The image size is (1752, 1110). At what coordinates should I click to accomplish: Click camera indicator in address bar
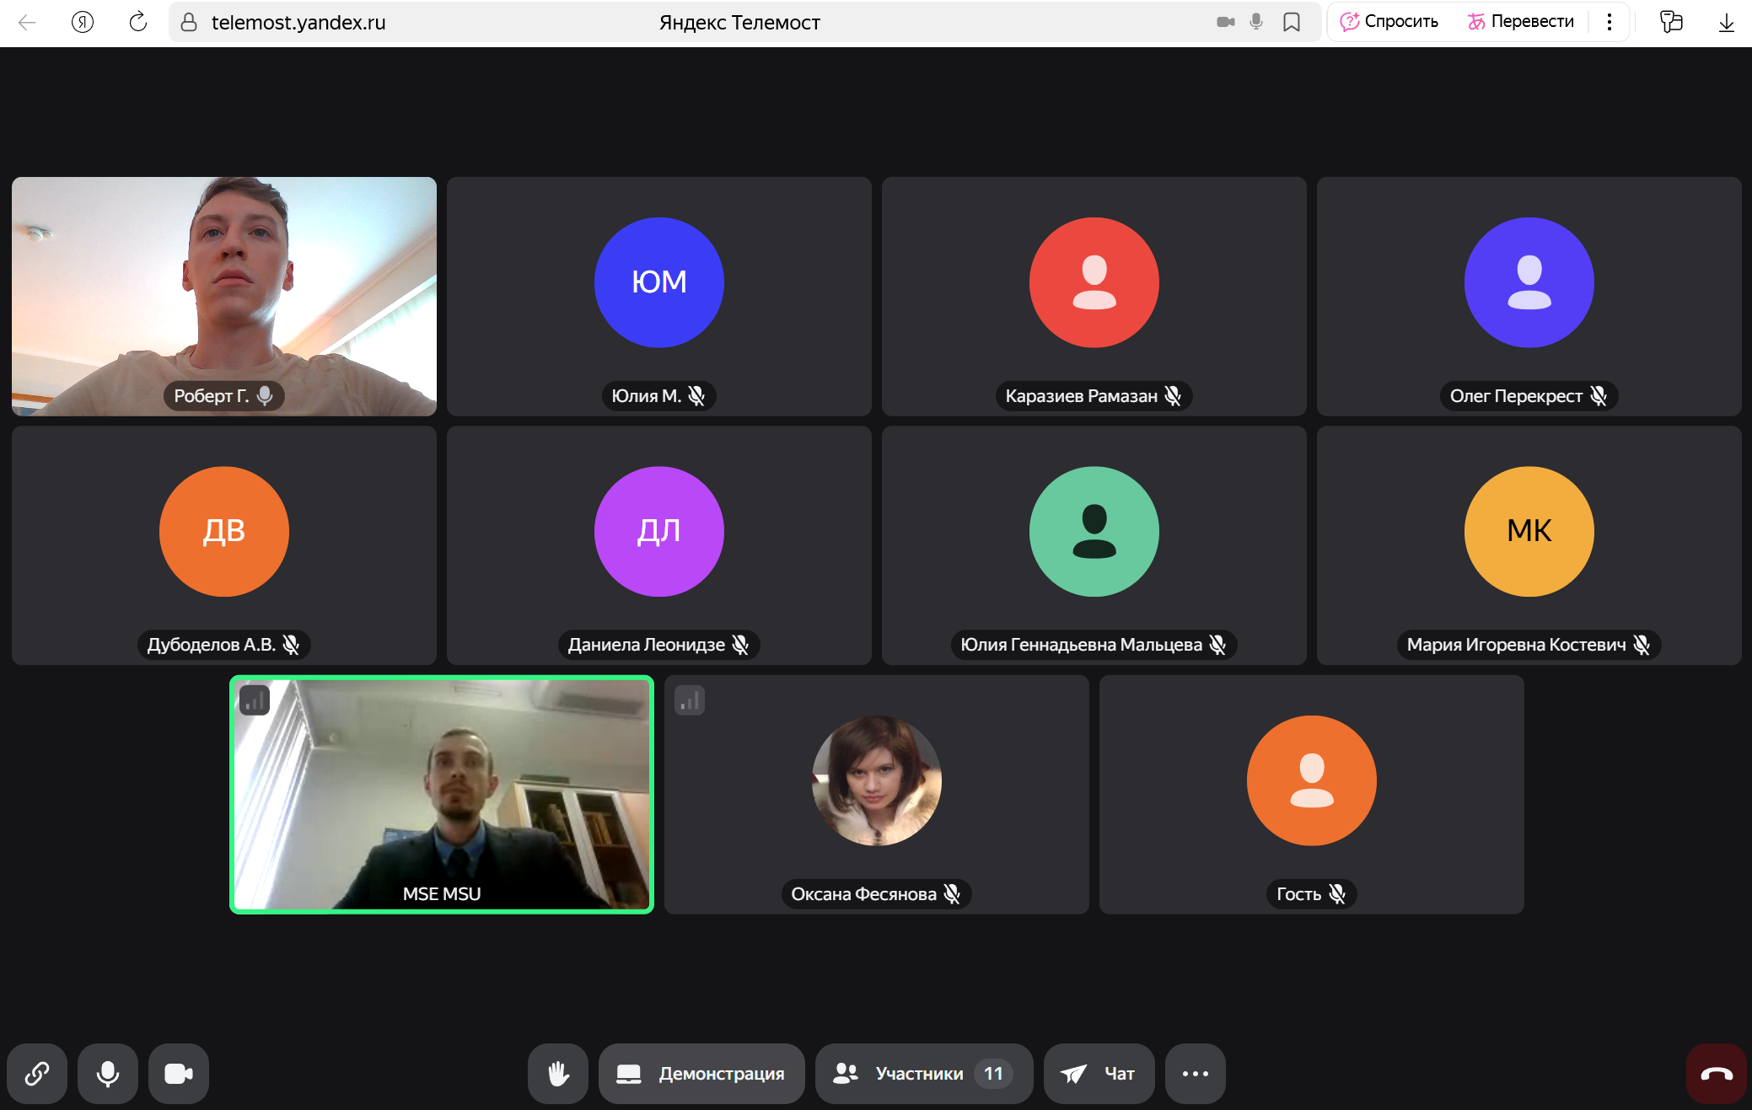(1225, 22)
